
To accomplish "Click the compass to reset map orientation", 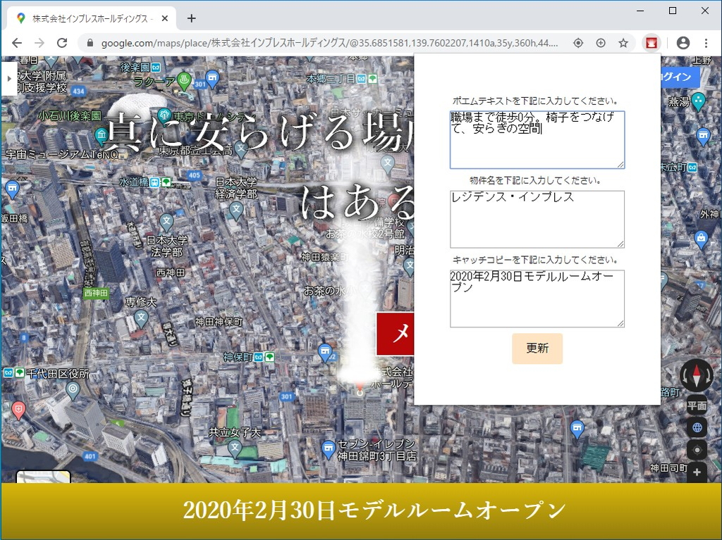I will click(696, 376).
